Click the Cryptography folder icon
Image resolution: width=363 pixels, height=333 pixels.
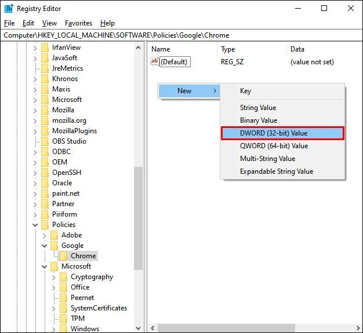click(63, 277)
